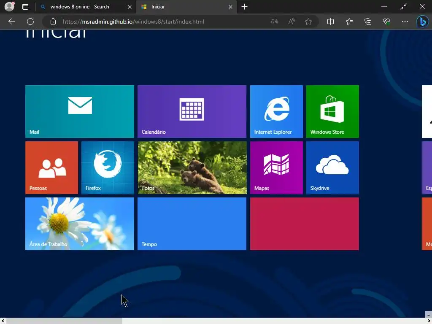Screen dimensions: 432x324
Task: Open the Settings and more menu
Action: 405,22
